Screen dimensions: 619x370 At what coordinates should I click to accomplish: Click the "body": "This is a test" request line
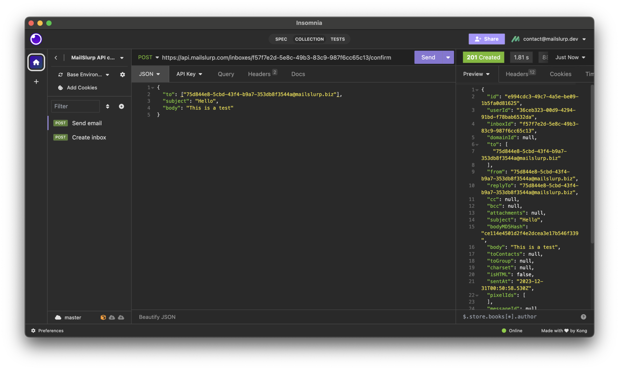point(198,108)
